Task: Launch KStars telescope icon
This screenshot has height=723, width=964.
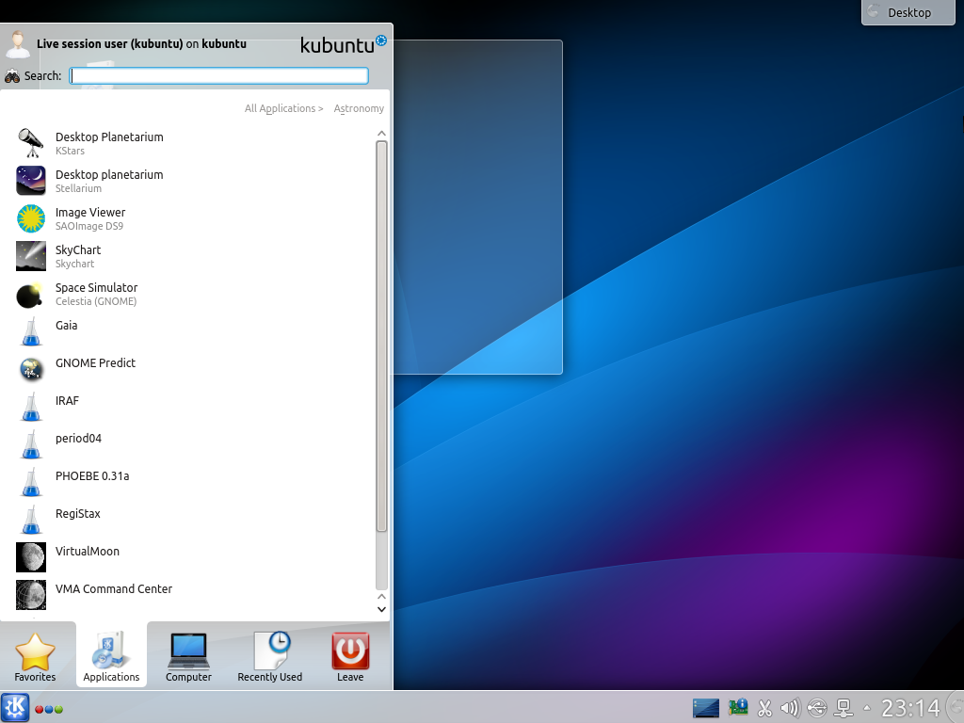Action: (x=31, y=143)
